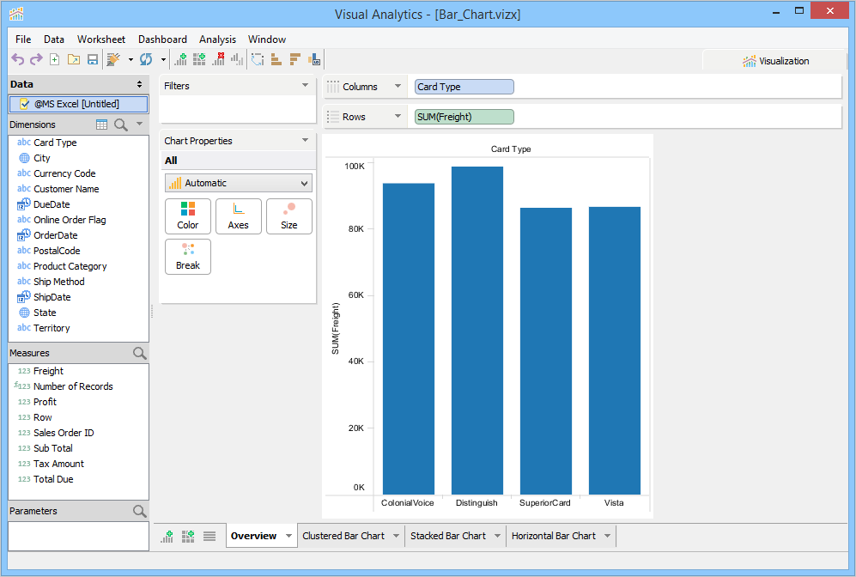Click the open file folder icon

(74, 59)
